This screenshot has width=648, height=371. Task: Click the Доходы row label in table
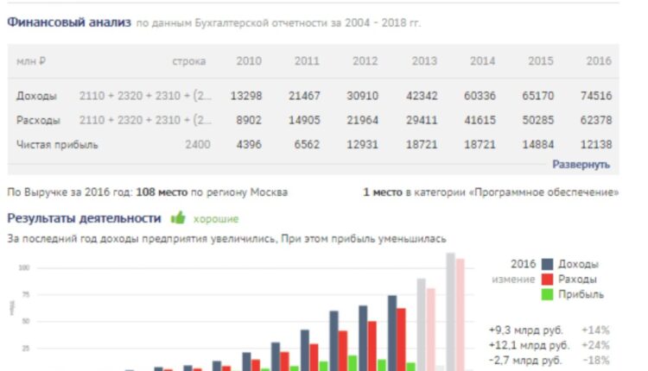tap(37, 96)
